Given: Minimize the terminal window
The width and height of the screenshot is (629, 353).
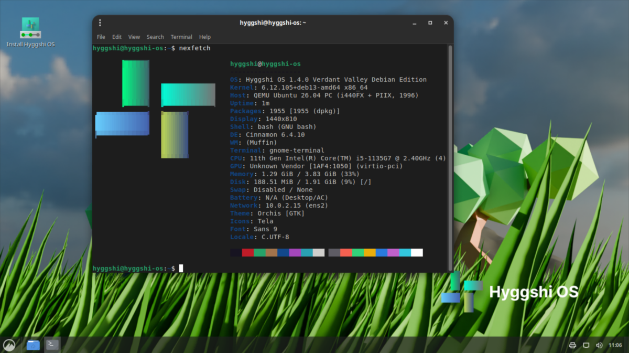Looking at the screenshot, I should pos(415,23).
